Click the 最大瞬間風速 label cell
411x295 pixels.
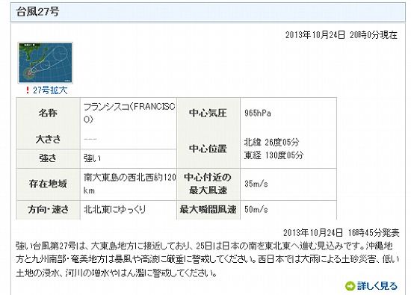208,210
